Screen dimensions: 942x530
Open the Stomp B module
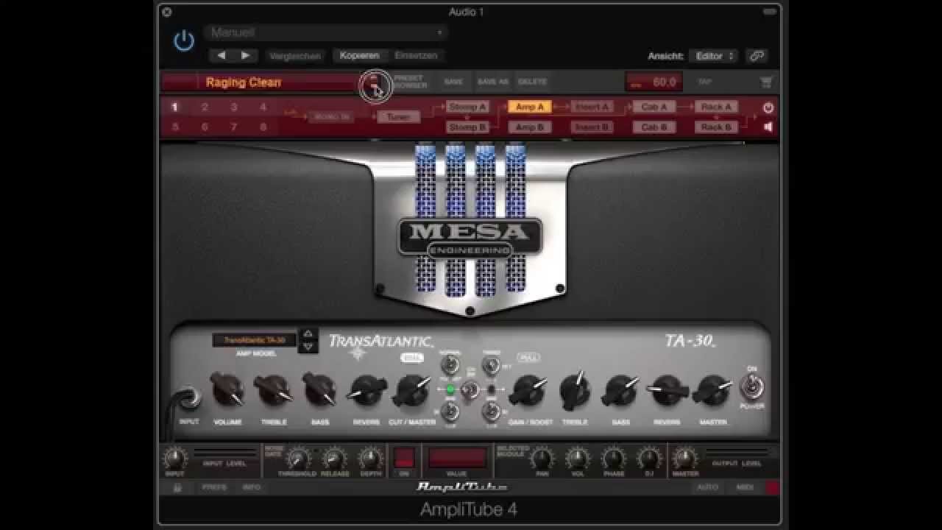pyautogui.click(x=467, y=127)
